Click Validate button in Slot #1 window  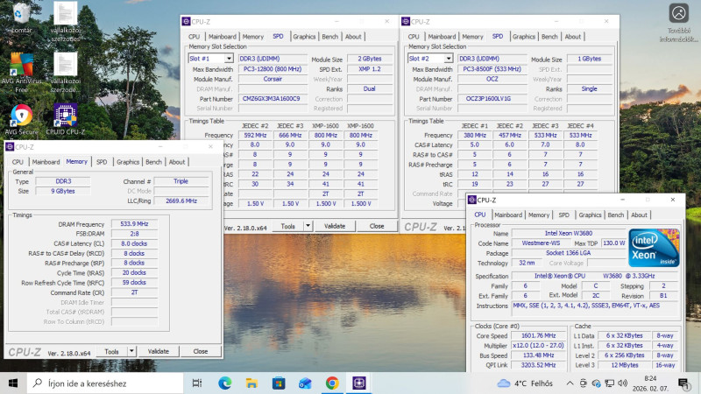[x=335, y=226]
